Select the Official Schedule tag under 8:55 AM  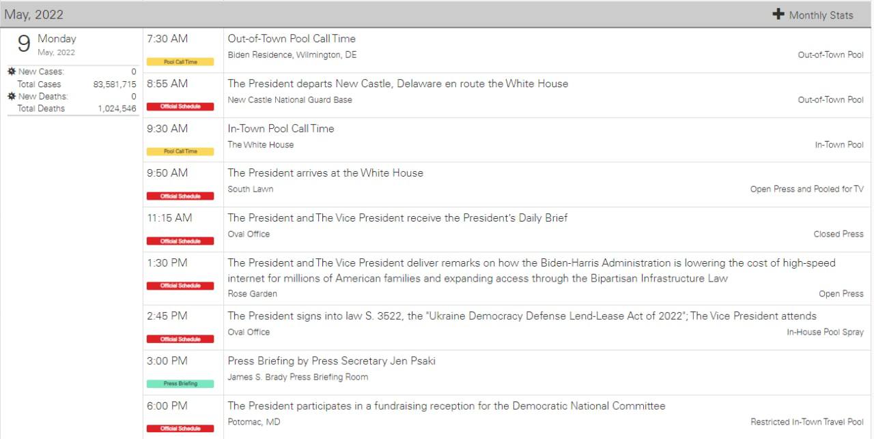(x=180, y=106)
